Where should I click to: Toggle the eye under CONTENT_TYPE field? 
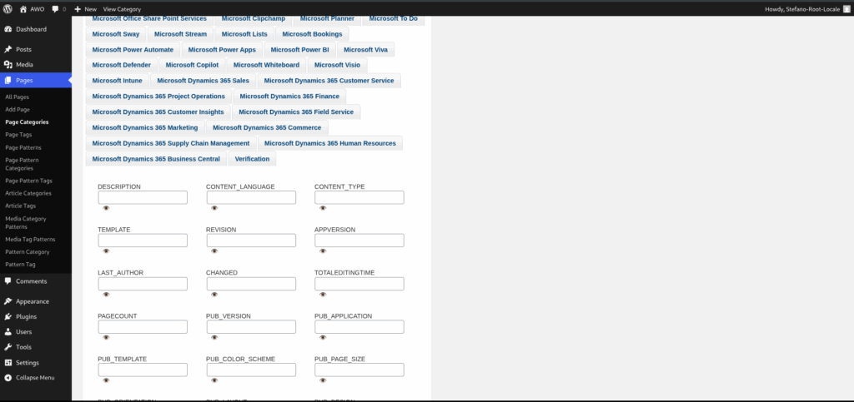(323, 208)
